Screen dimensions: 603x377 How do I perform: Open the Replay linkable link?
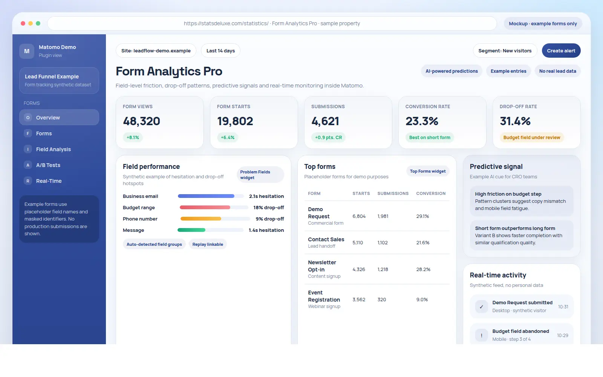[x=208, y=244]
